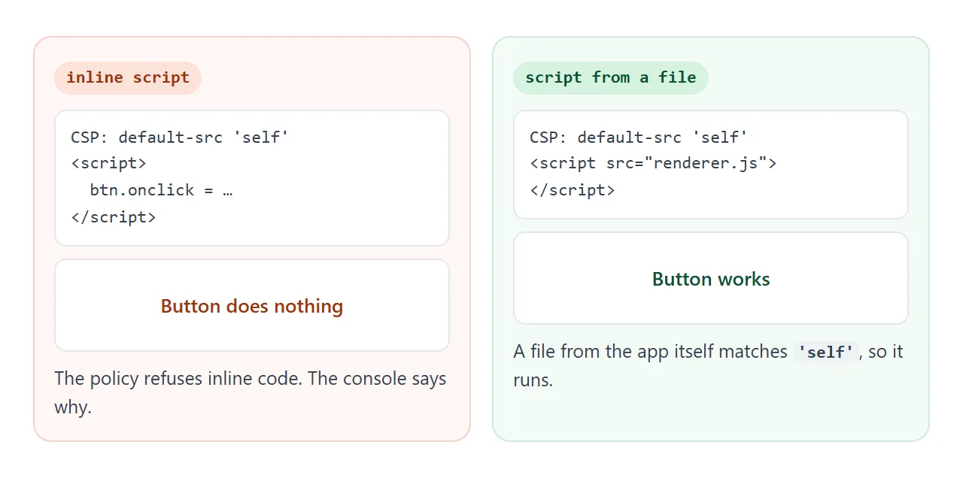Click the CSP line in inline script card
The width and height of the screenshot is (963, 481).
[x=180, y=138]
